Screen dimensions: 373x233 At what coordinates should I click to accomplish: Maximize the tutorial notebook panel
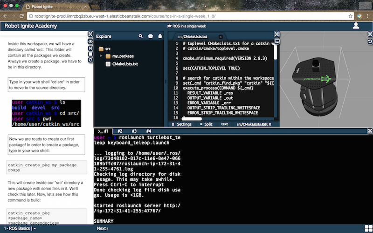tap(90, 34)
